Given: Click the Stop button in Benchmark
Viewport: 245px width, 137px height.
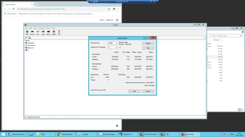Looking at the screenshot, I should (x=148, y=48).
